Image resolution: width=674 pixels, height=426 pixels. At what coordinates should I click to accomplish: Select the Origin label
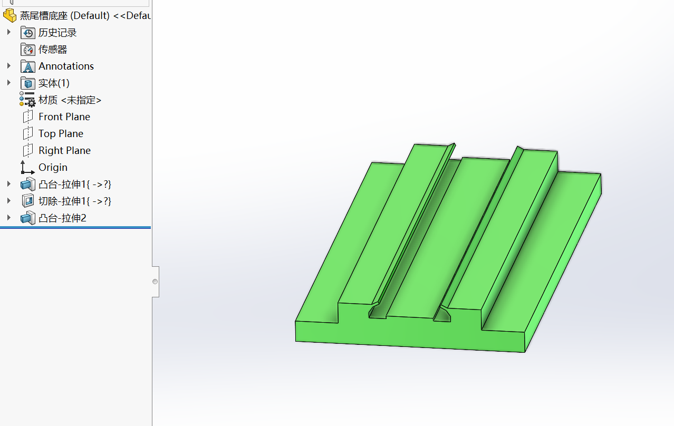pos(53,168)
